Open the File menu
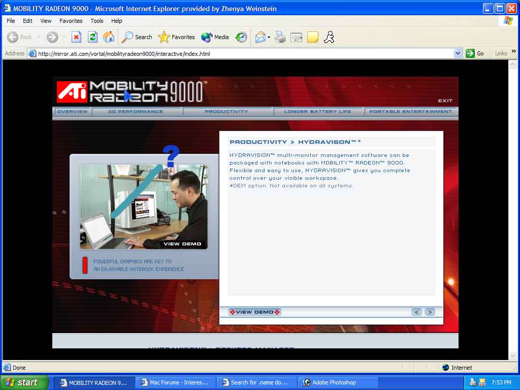520x390 pixels. coord(11,21)
